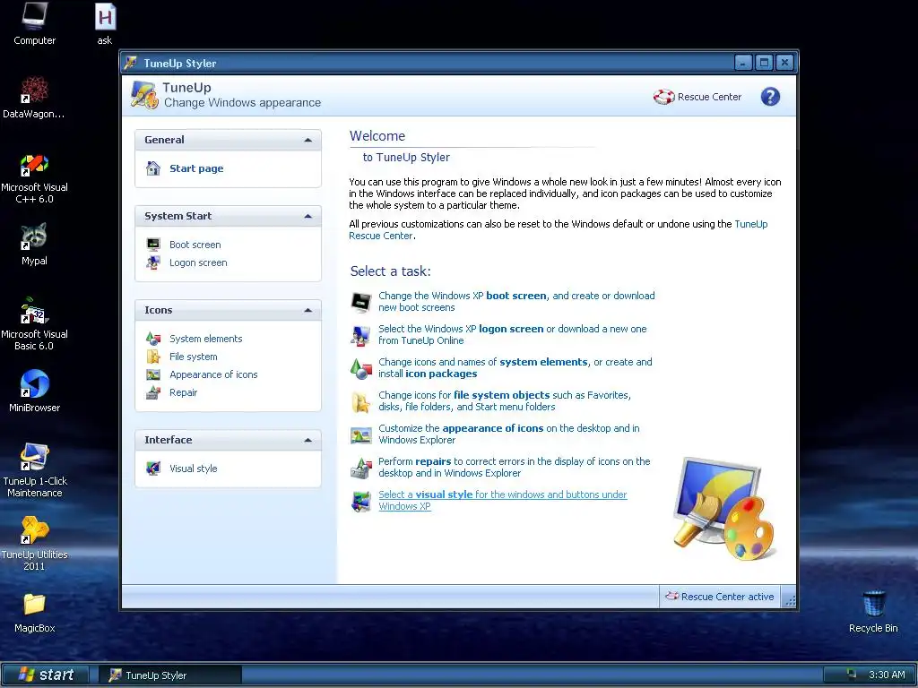Select the MiniBrowser desktop icon
The width and height of the screenshot is (918, 688).
point(34,391)
